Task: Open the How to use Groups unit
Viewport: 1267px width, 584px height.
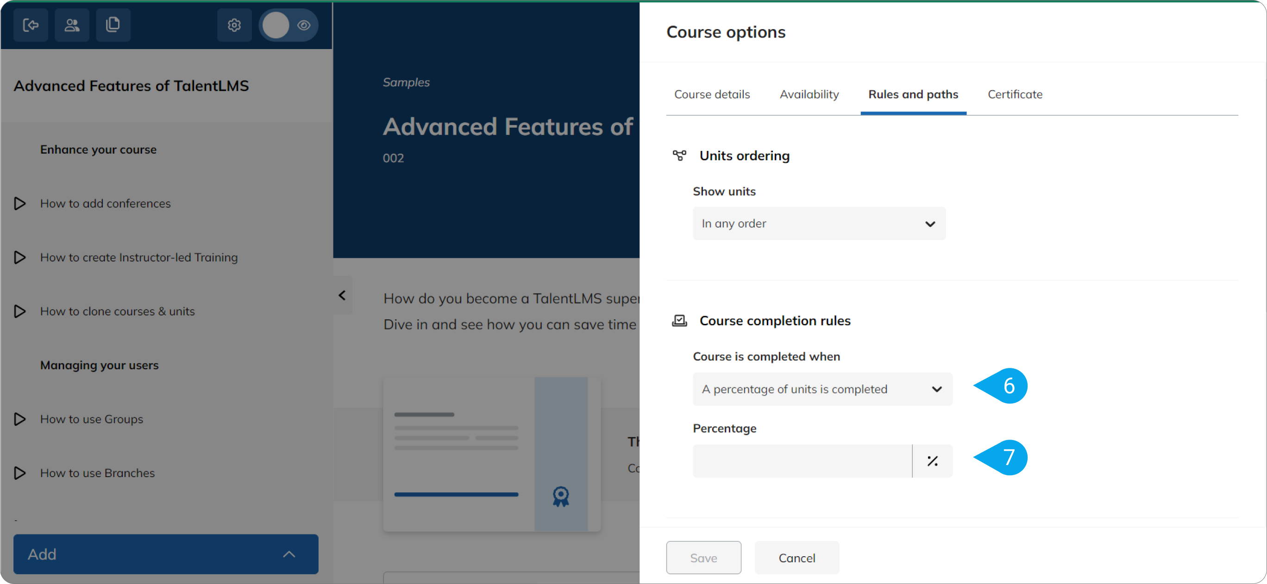Action: (x=92, y=419)
